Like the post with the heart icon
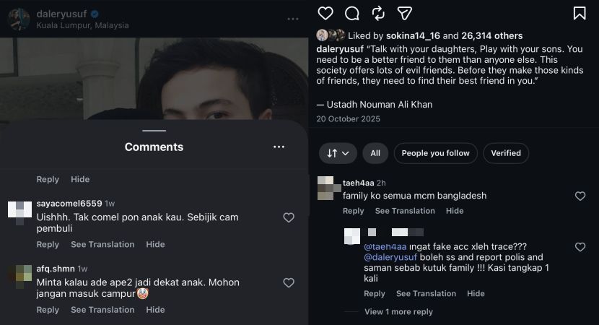This screenshot has height=325, width=599. click(325, 13)
